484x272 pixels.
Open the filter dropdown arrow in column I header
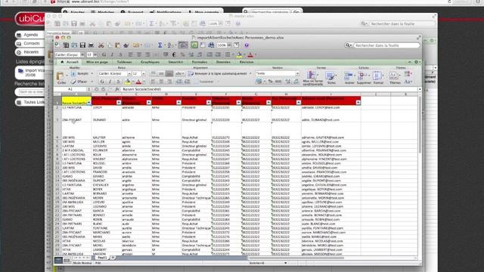click(x=358, y=103)
